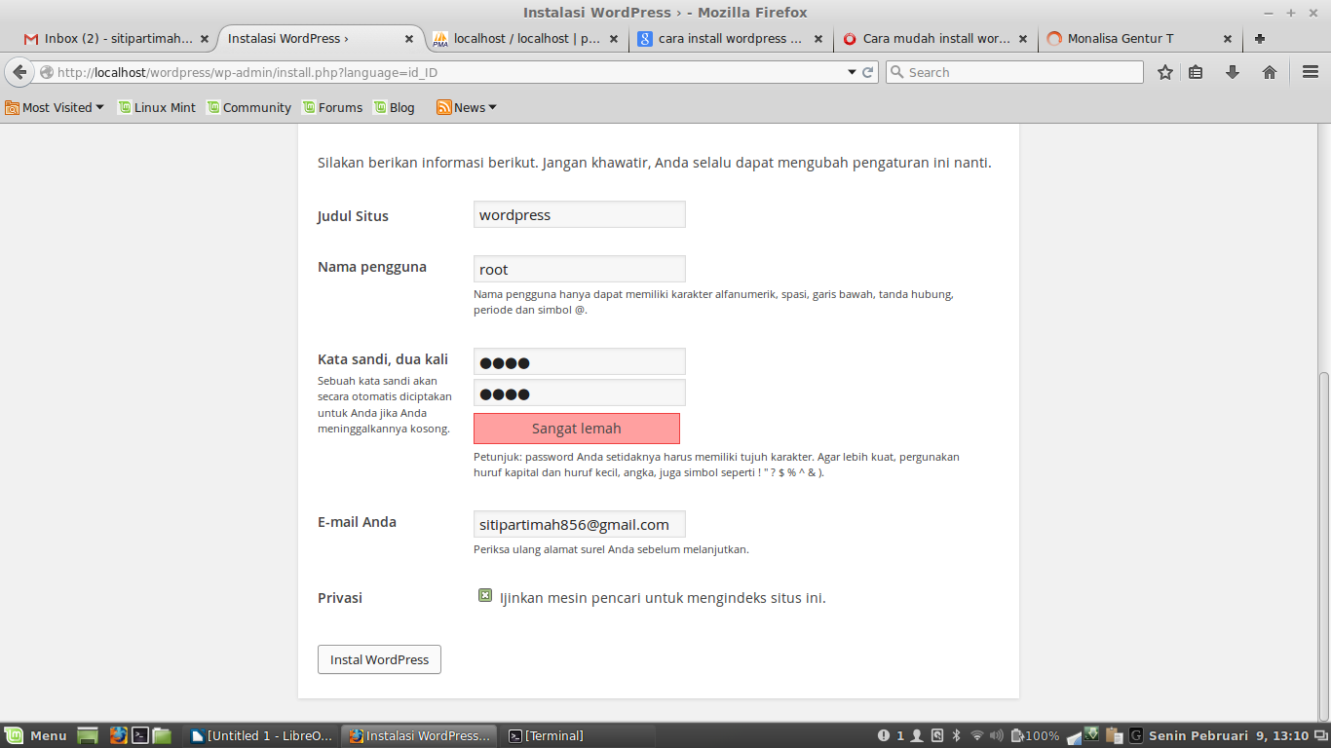Open the Downloads arrow icon
The height and width of the screenshot is (748, 1331).
click(1233, 72)
